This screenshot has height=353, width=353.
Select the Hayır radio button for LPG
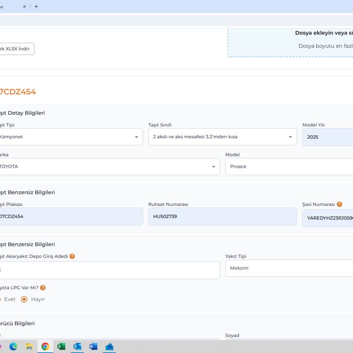point(24,299)
